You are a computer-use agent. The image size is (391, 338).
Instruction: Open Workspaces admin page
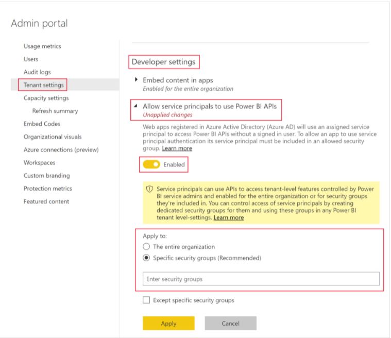[39, 163]
